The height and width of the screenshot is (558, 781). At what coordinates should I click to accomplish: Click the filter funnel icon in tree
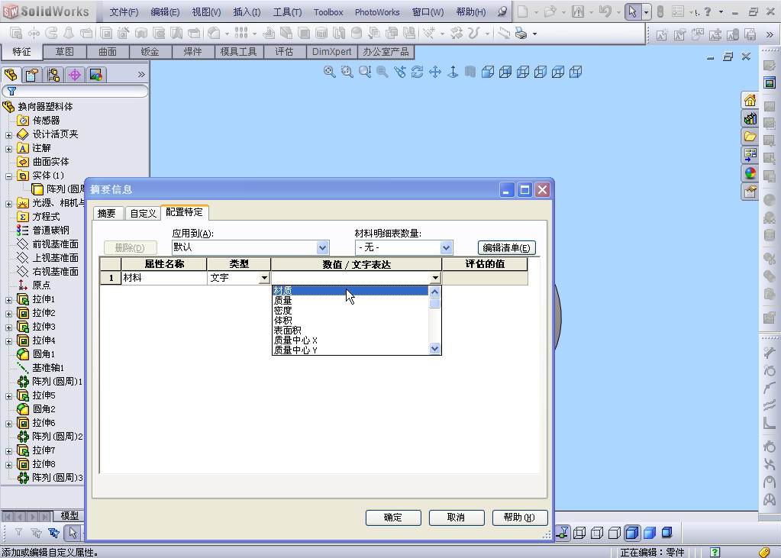pyautogui.click(x=11, y=91)
